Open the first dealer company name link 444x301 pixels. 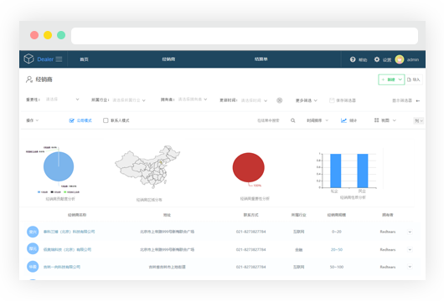tap(69, 232)
